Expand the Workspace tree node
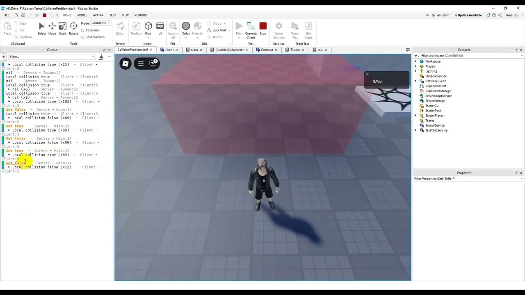Screen dimensions: 525x295 (415, 61)
